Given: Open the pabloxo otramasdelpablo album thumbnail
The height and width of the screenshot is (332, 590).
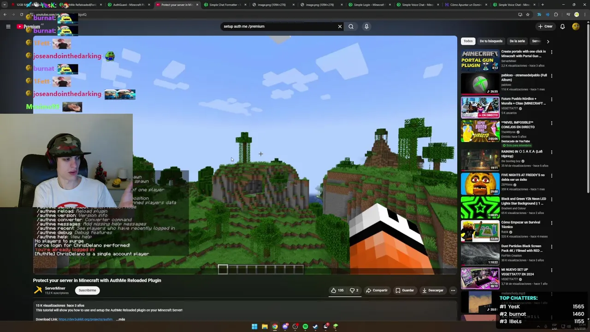Looking at the screenshot, I should (x=480, y=83).
